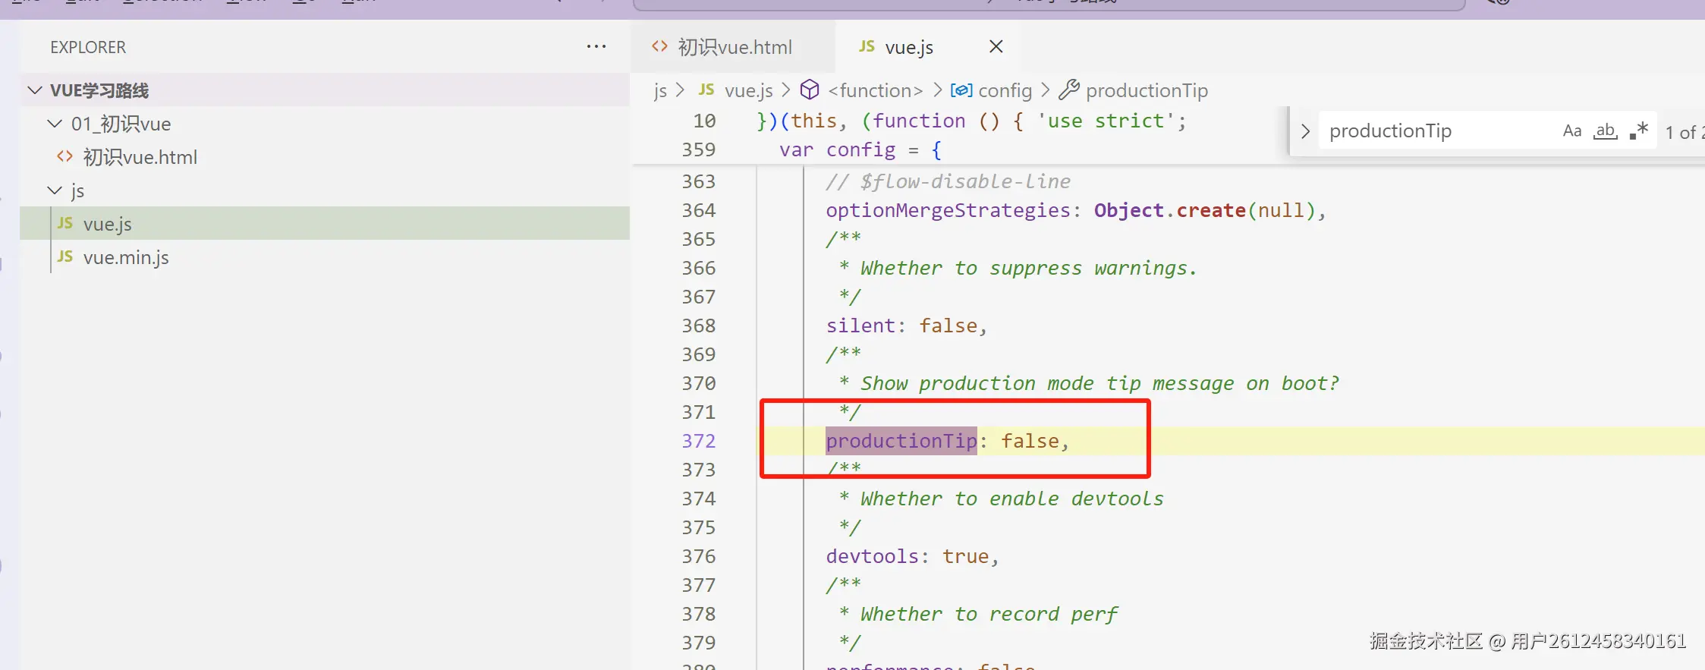
Task: Open vue.min.js from the Explorer tree
Action: coord(325,257)
